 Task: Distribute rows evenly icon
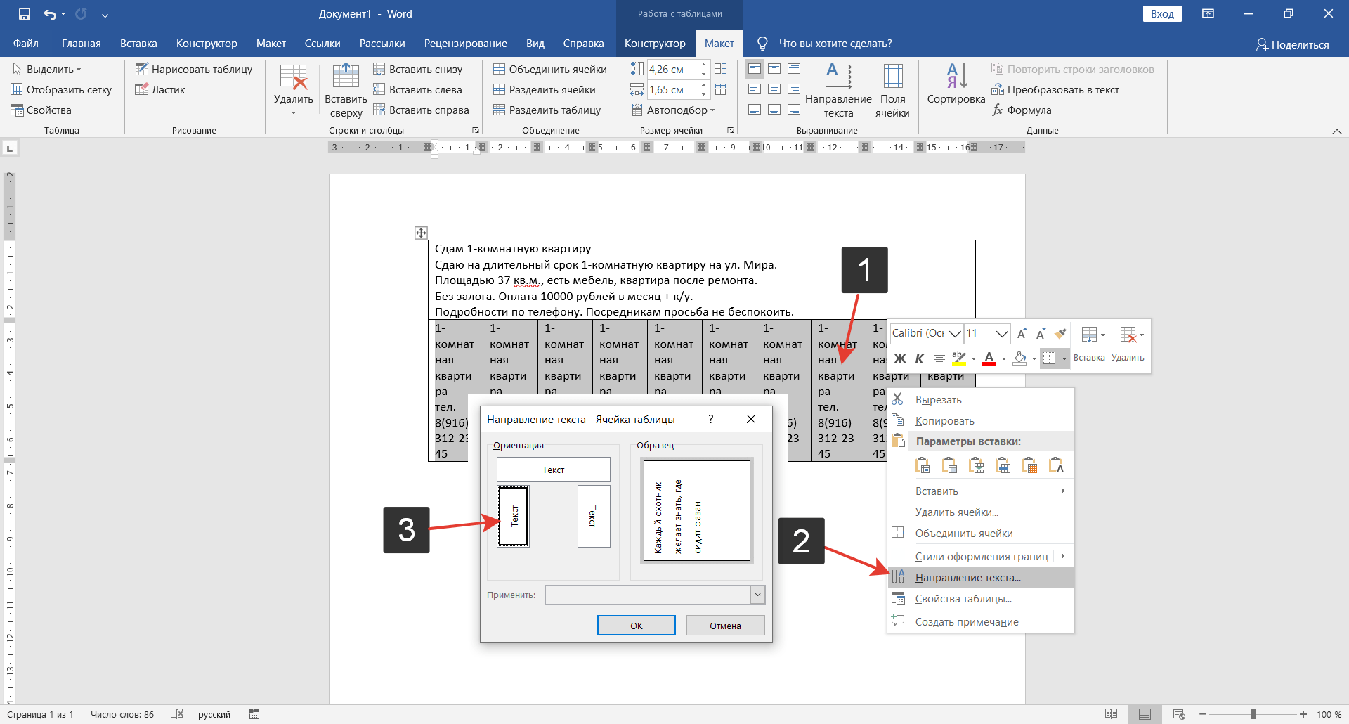point(721,69)
